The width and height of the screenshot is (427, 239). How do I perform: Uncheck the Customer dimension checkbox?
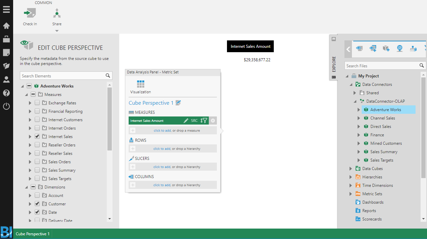coord(37,204)
